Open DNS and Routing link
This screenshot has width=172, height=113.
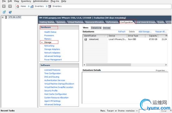coord(52,77)
